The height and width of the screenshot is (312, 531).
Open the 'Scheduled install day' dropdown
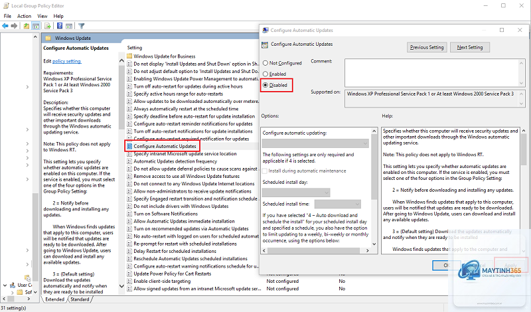tap(296, 193)
